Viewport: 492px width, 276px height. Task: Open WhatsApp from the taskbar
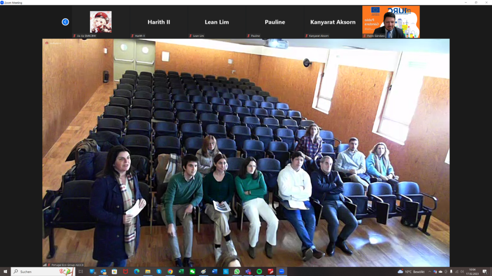237,272
